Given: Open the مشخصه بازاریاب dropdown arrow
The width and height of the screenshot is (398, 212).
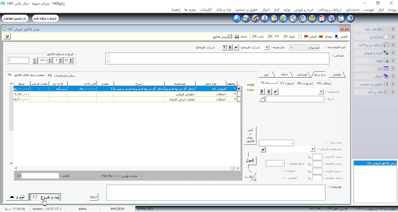Looking at the screenshot, I should click(313, 149).
